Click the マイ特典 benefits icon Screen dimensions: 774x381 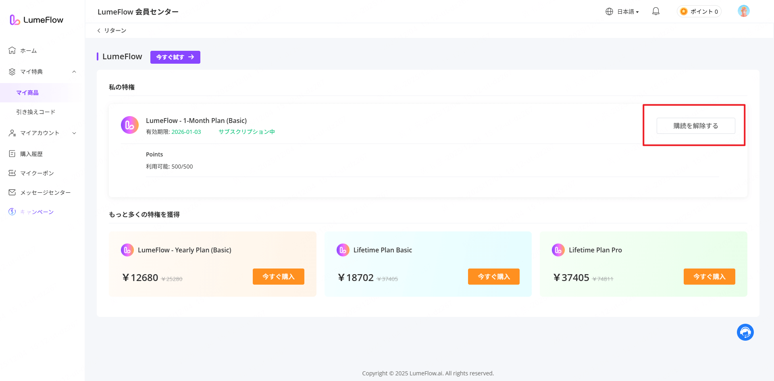coord(12,71)
